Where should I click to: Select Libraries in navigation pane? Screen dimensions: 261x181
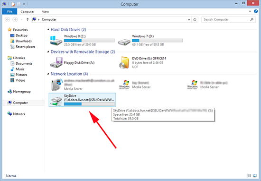click(19, 58)
